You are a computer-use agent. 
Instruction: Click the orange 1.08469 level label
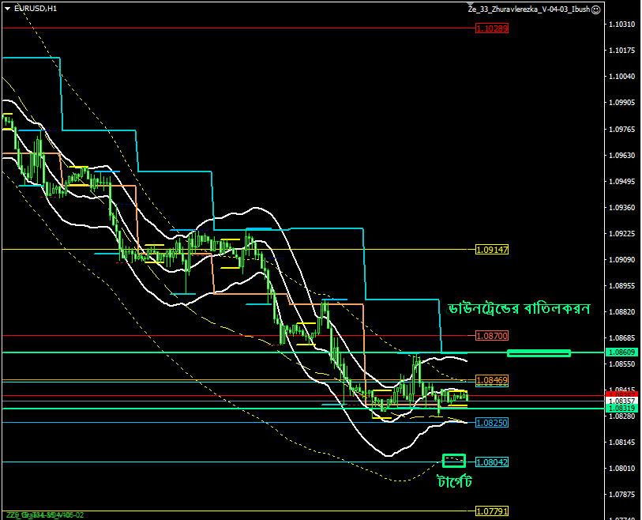coord(492,381)
